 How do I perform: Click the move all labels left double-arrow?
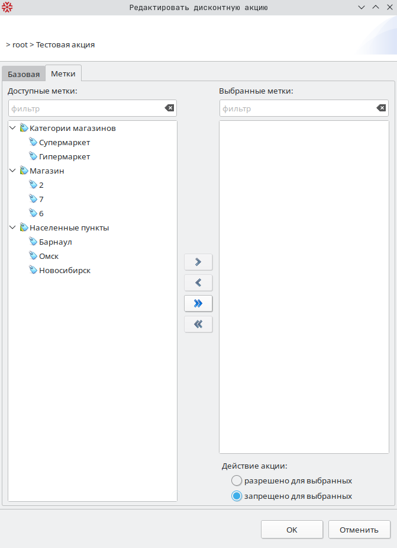(x=198, y=324)
